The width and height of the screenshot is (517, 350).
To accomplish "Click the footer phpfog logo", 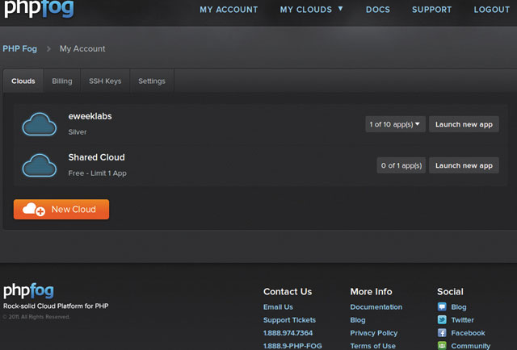I will 28,291.
